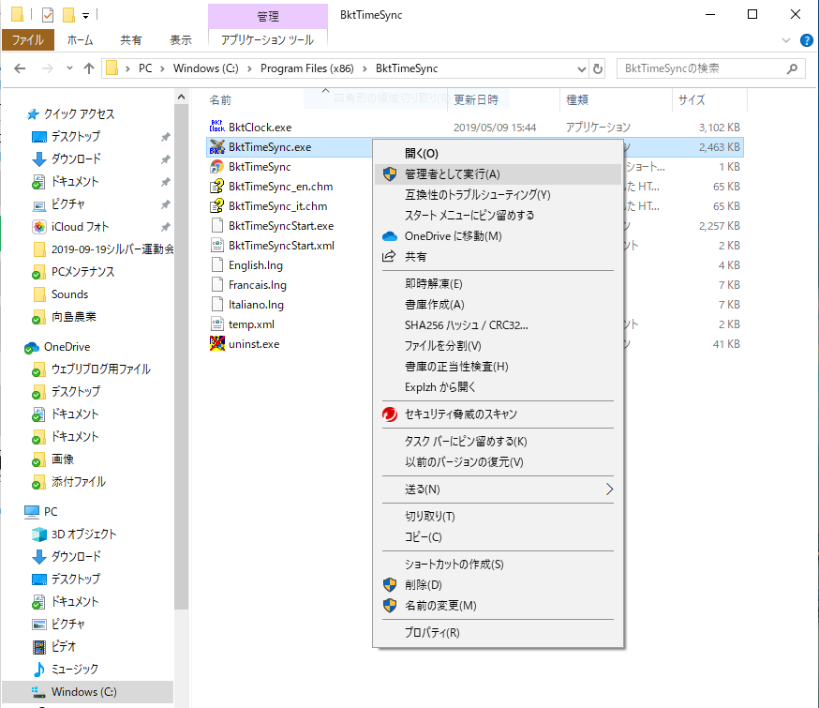Screen dimensions: 819x708
Task: Expand the address bar history dropdown
Action: click(581, 68)
